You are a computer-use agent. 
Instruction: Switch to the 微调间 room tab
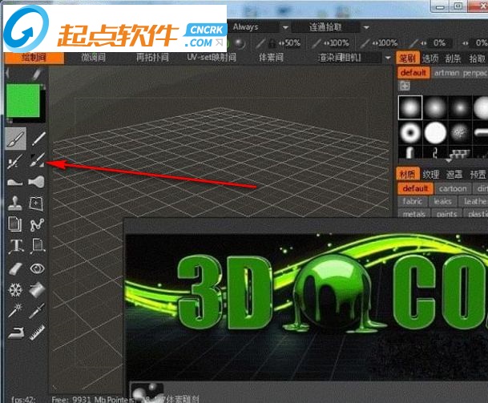point(94,58)
